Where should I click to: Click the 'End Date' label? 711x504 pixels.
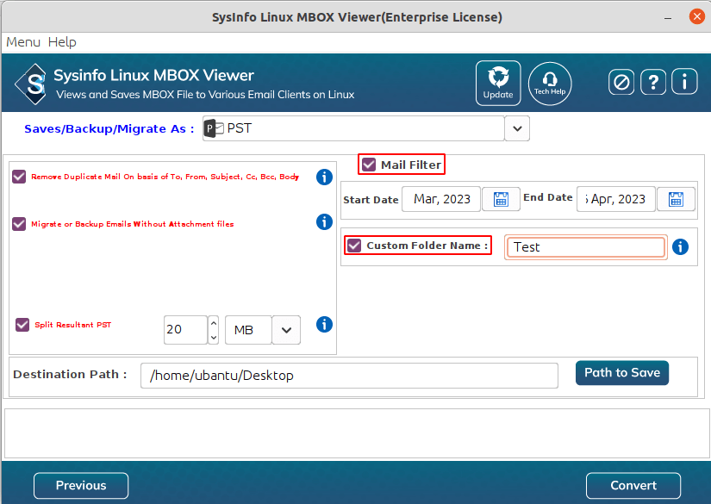click(x=548, y=197)
